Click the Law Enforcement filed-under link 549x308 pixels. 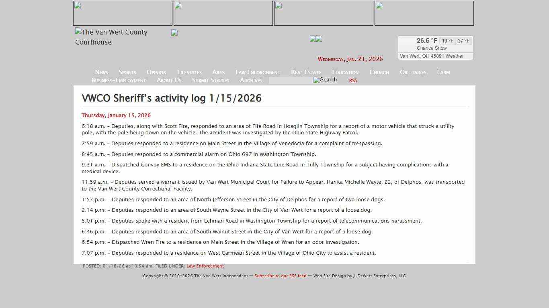tap(205, 265)
